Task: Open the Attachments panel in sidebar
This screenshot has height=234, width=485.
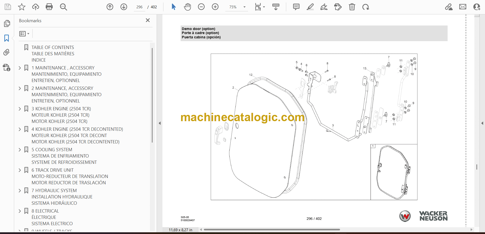Action: [x=7, y=52]
